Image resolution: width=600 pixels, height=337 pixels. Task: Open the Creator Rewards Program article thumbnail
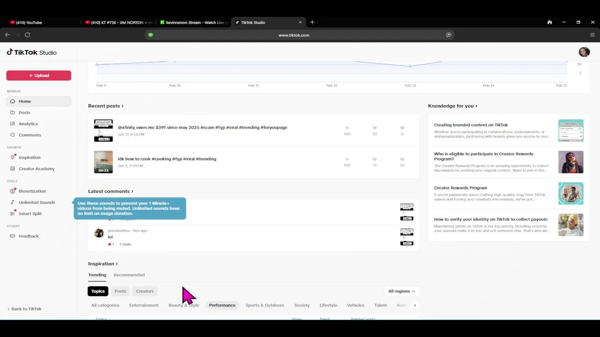tap(570, 193)
